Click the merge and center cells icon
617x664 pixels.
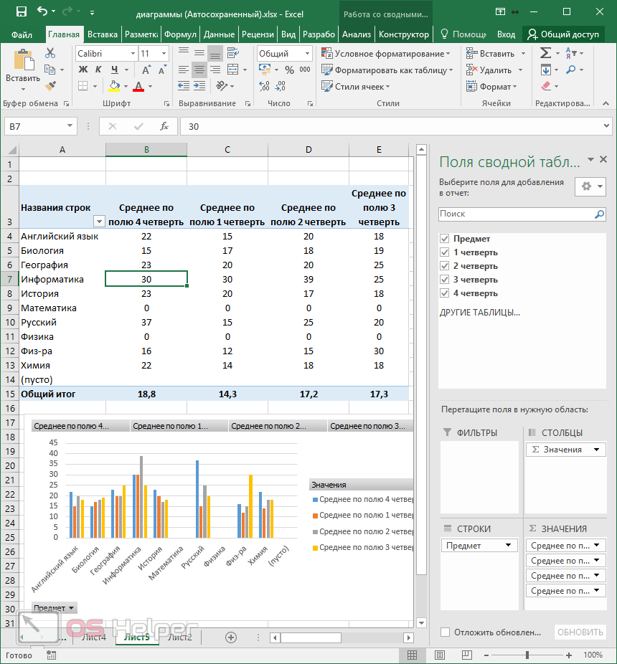[234, 70]
